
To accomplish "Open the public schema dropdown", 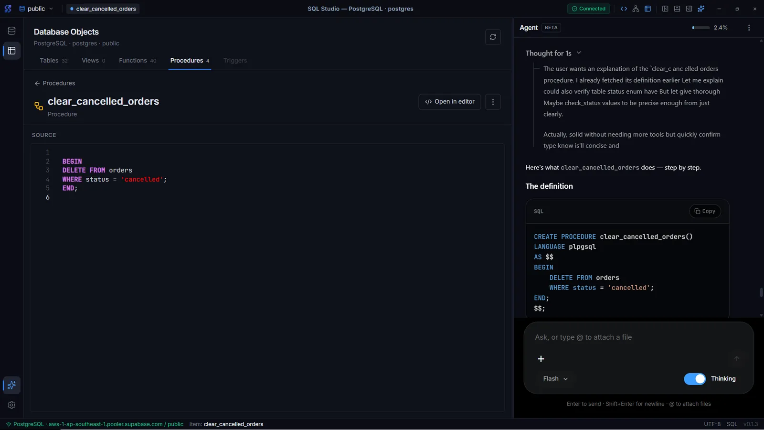I will 36,9.
